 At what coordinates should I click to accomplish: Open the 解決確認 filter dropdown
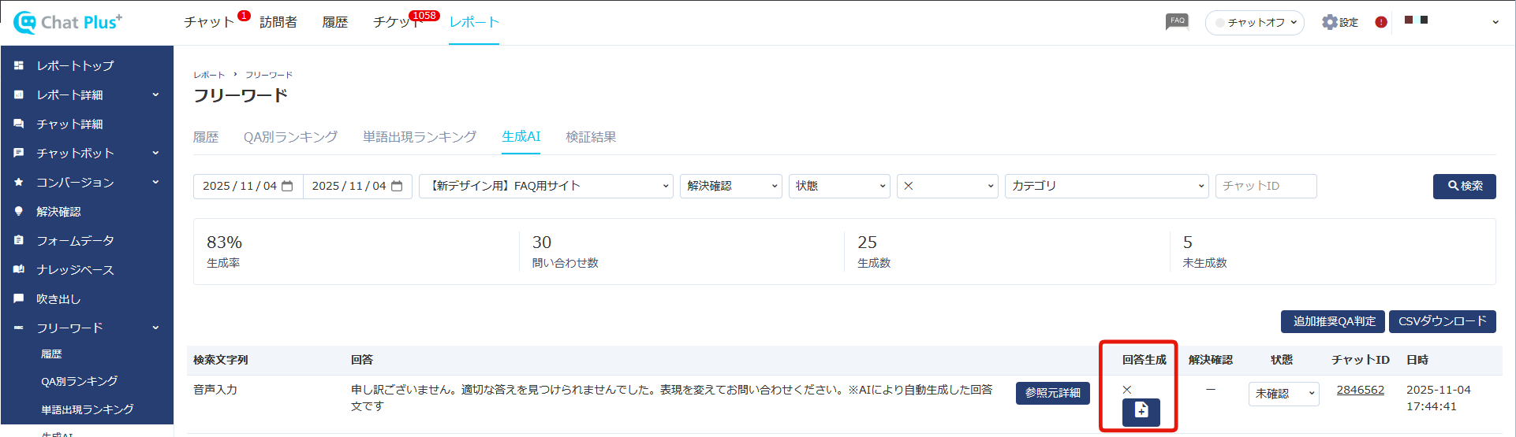click(x=730, y=187)
